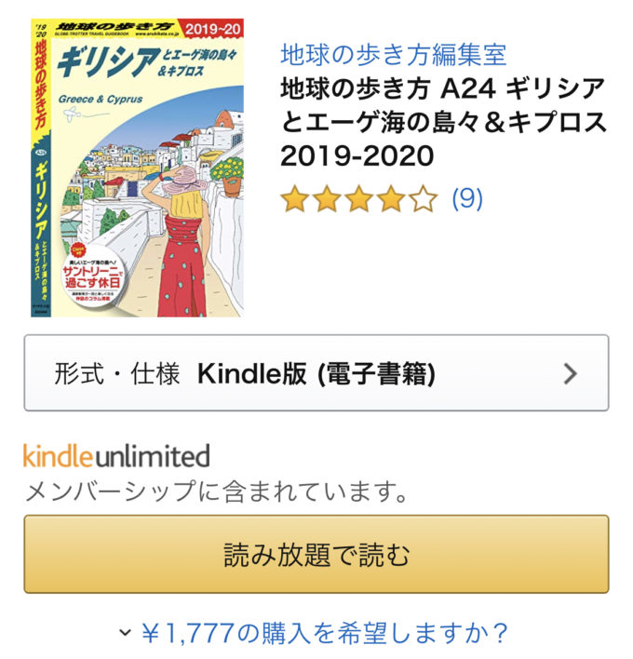Click the chevron arrow in format selector

click(570, 373)
